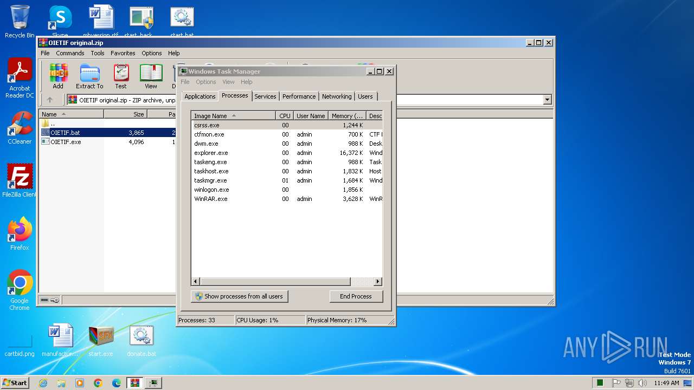Select the parent folder '..' row
The width and height of the screenshot is (694, 390).
pos(107,123)
